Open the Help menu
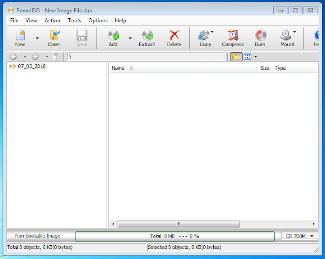The height and width of the screenshot is (259, 325). [121, 20]
